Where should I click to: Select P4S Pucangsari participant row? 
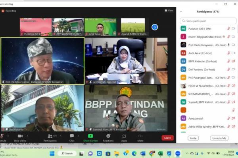tap(208, 77)
